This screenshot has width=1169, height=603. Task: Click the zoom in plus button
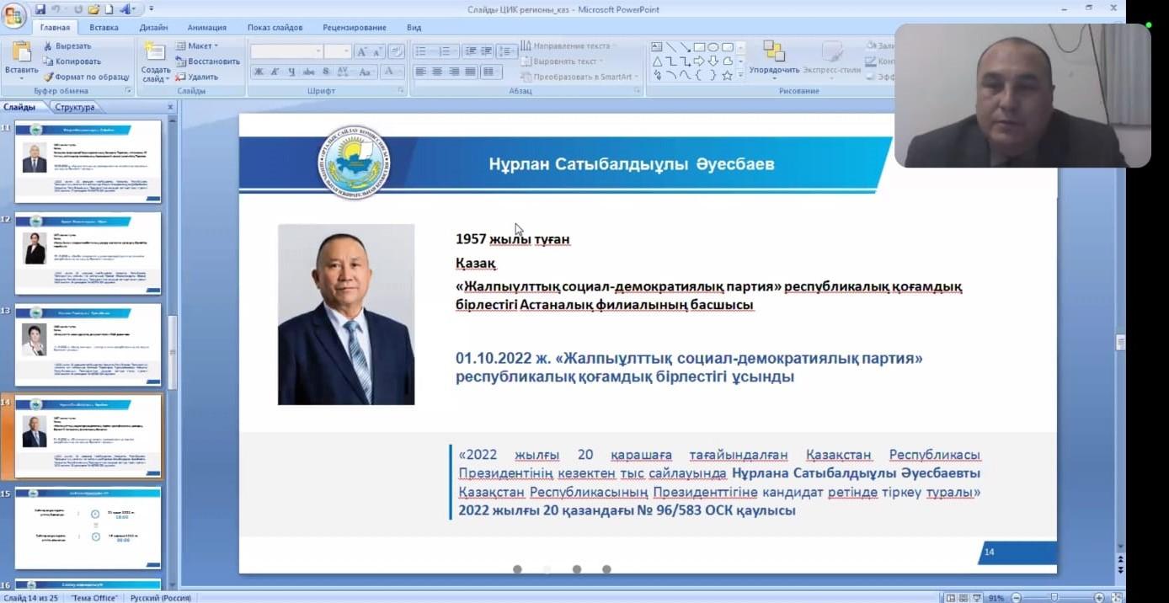1099,598
